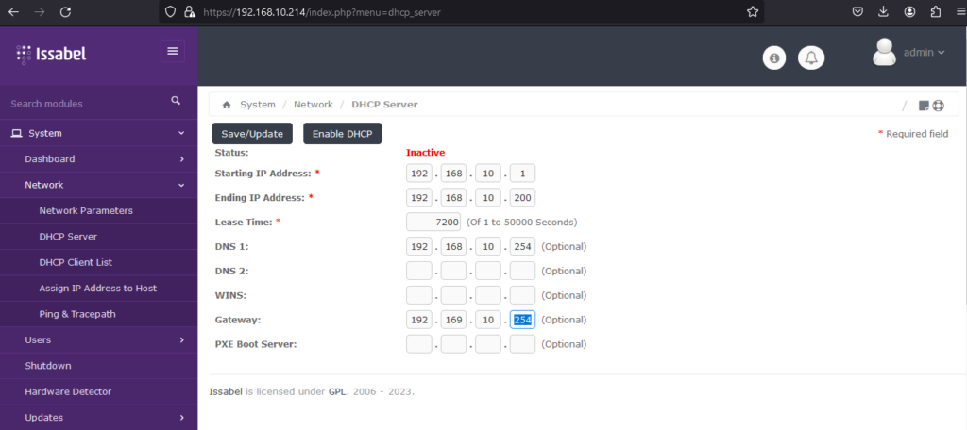Open the help lifebuoy icon

939,106
